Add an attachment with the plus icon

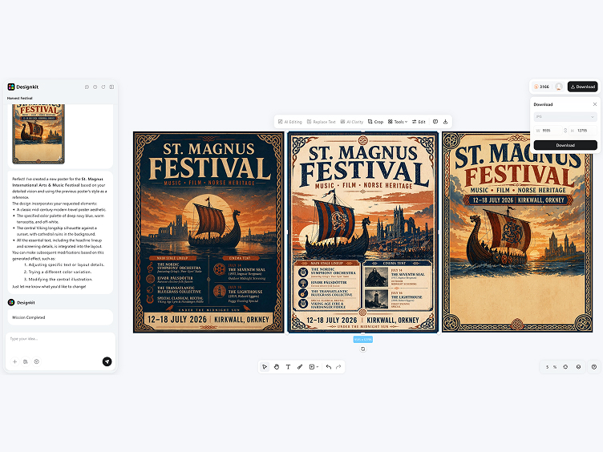click(x=14, y=361)
